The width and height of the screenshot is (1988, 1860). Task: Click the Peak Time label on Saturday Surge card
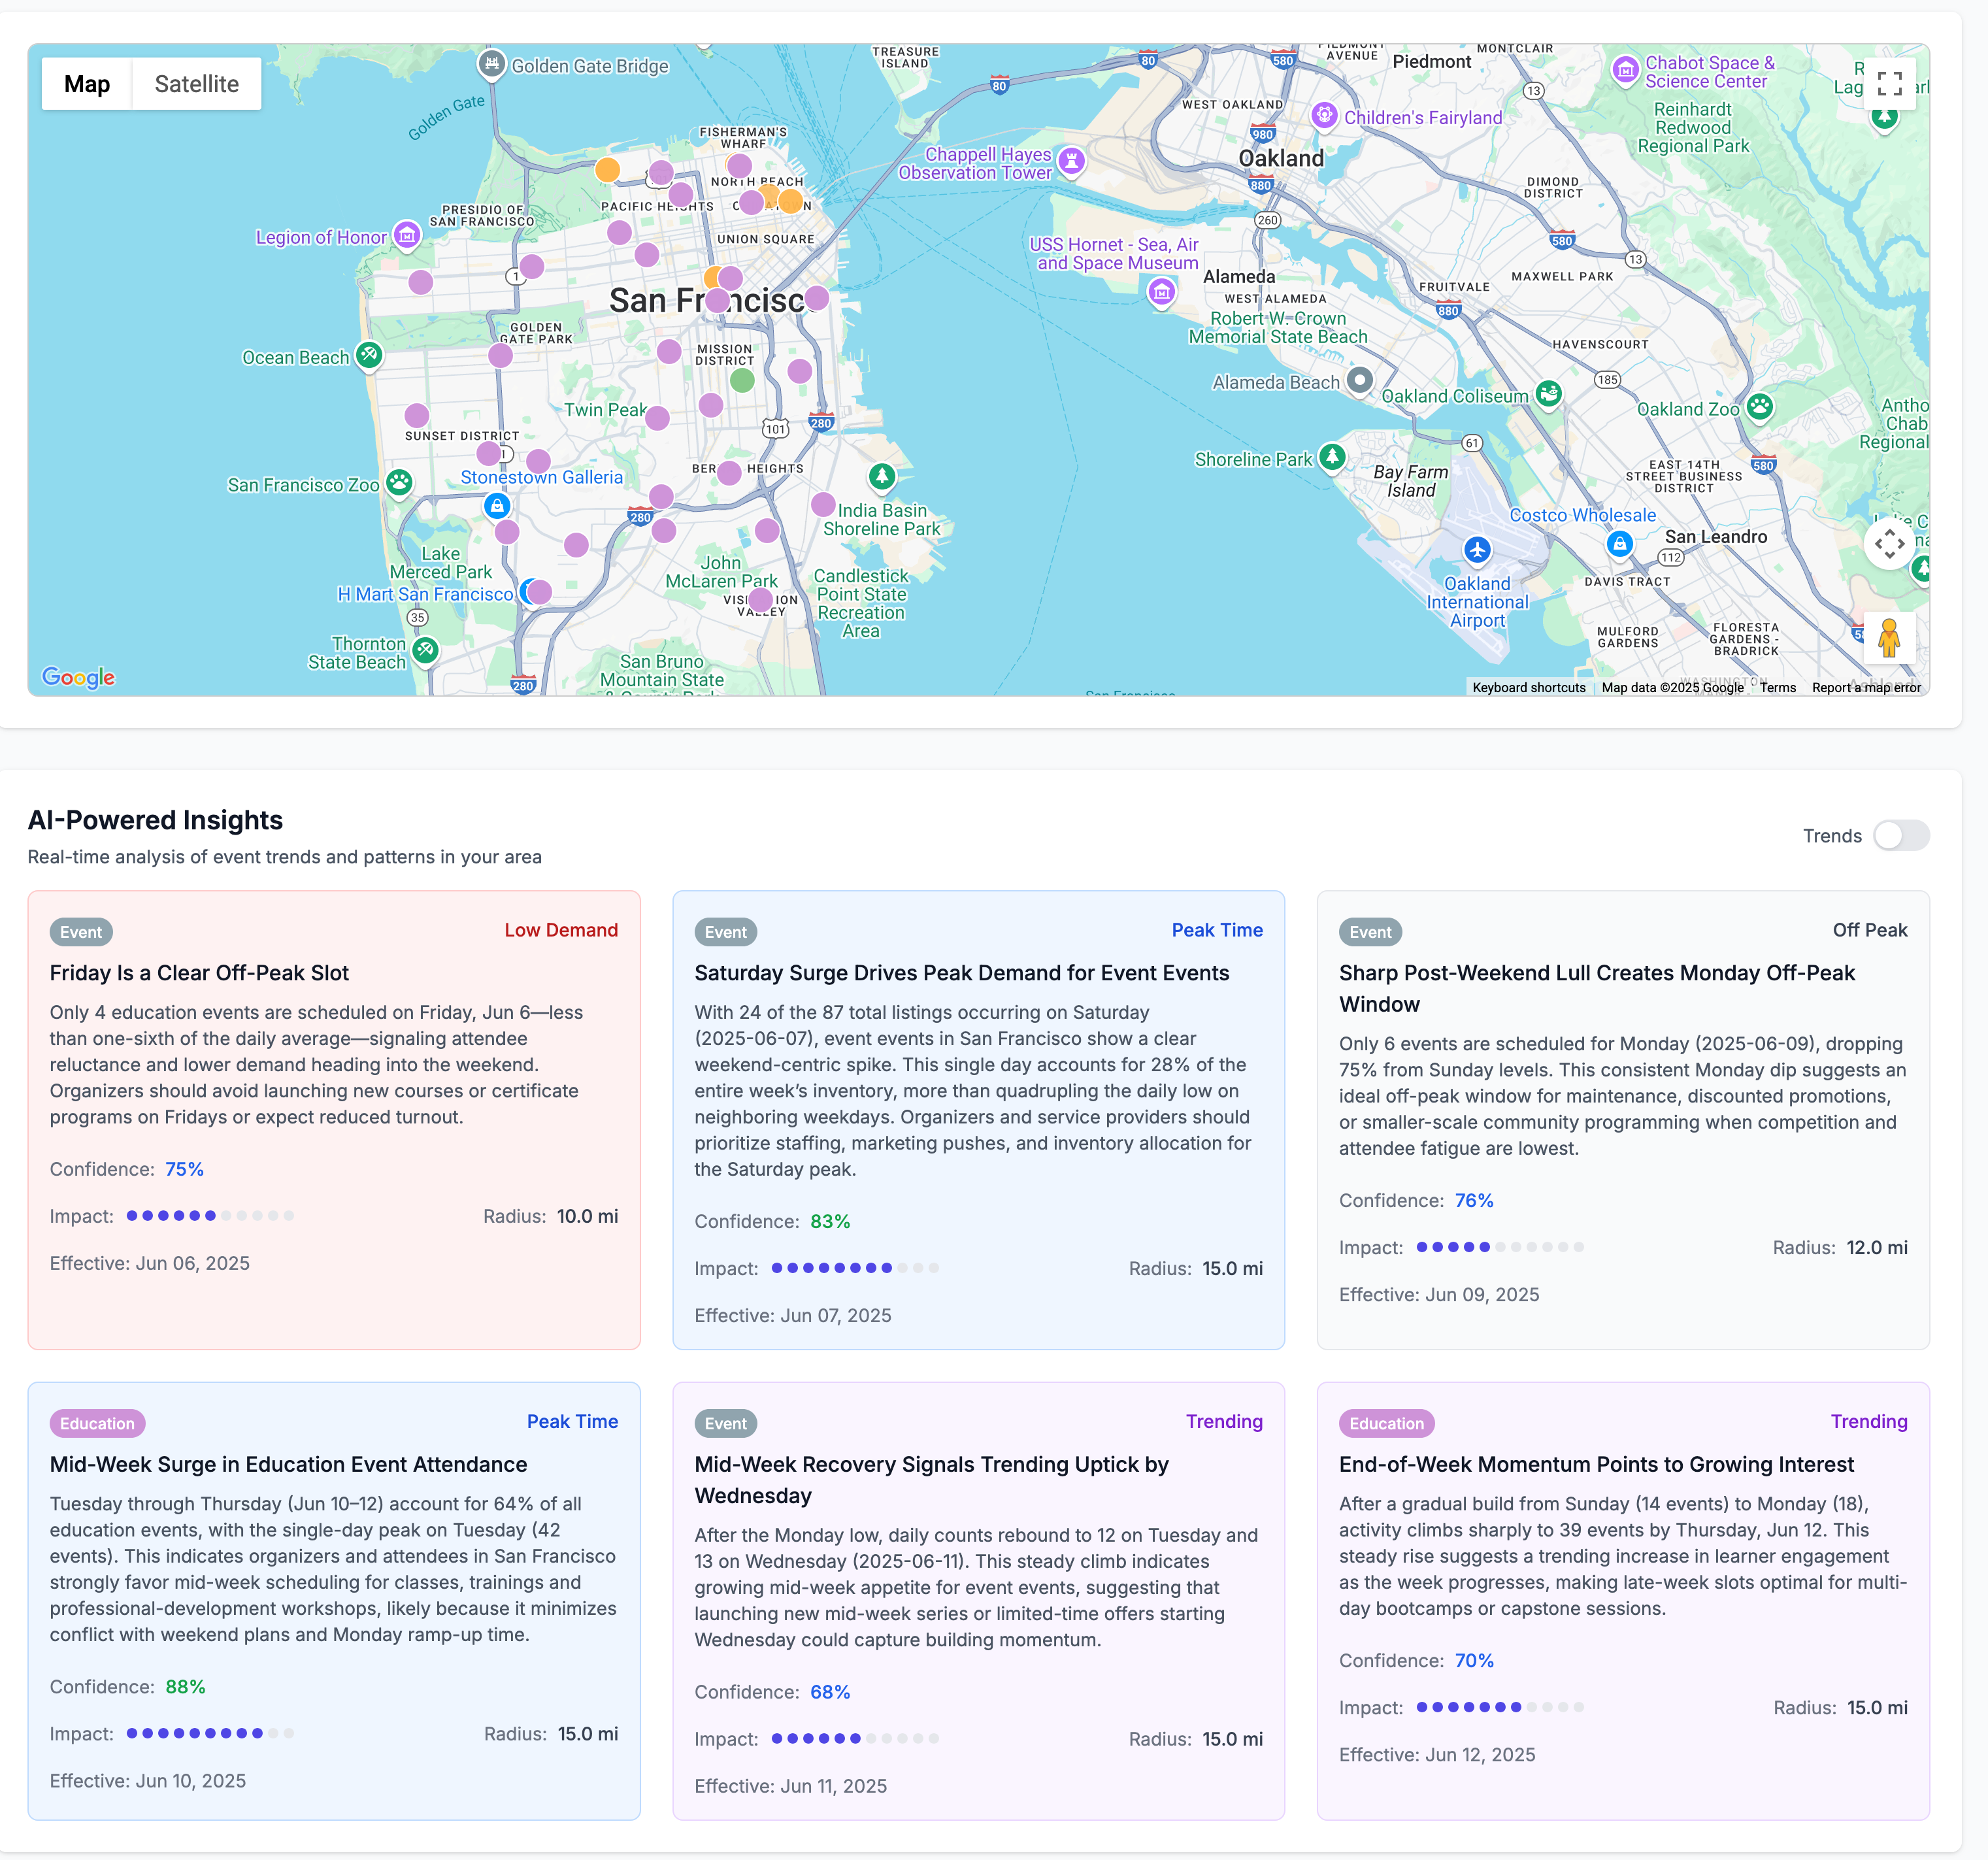(1217, 930)
